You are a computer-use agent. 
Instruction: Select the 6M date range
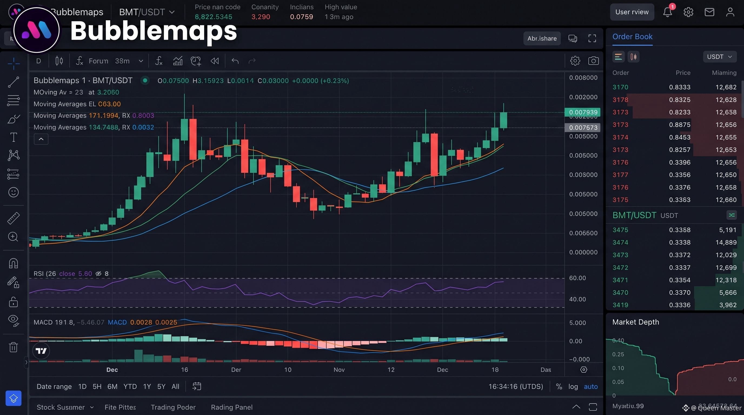click(x=112, y=386)
